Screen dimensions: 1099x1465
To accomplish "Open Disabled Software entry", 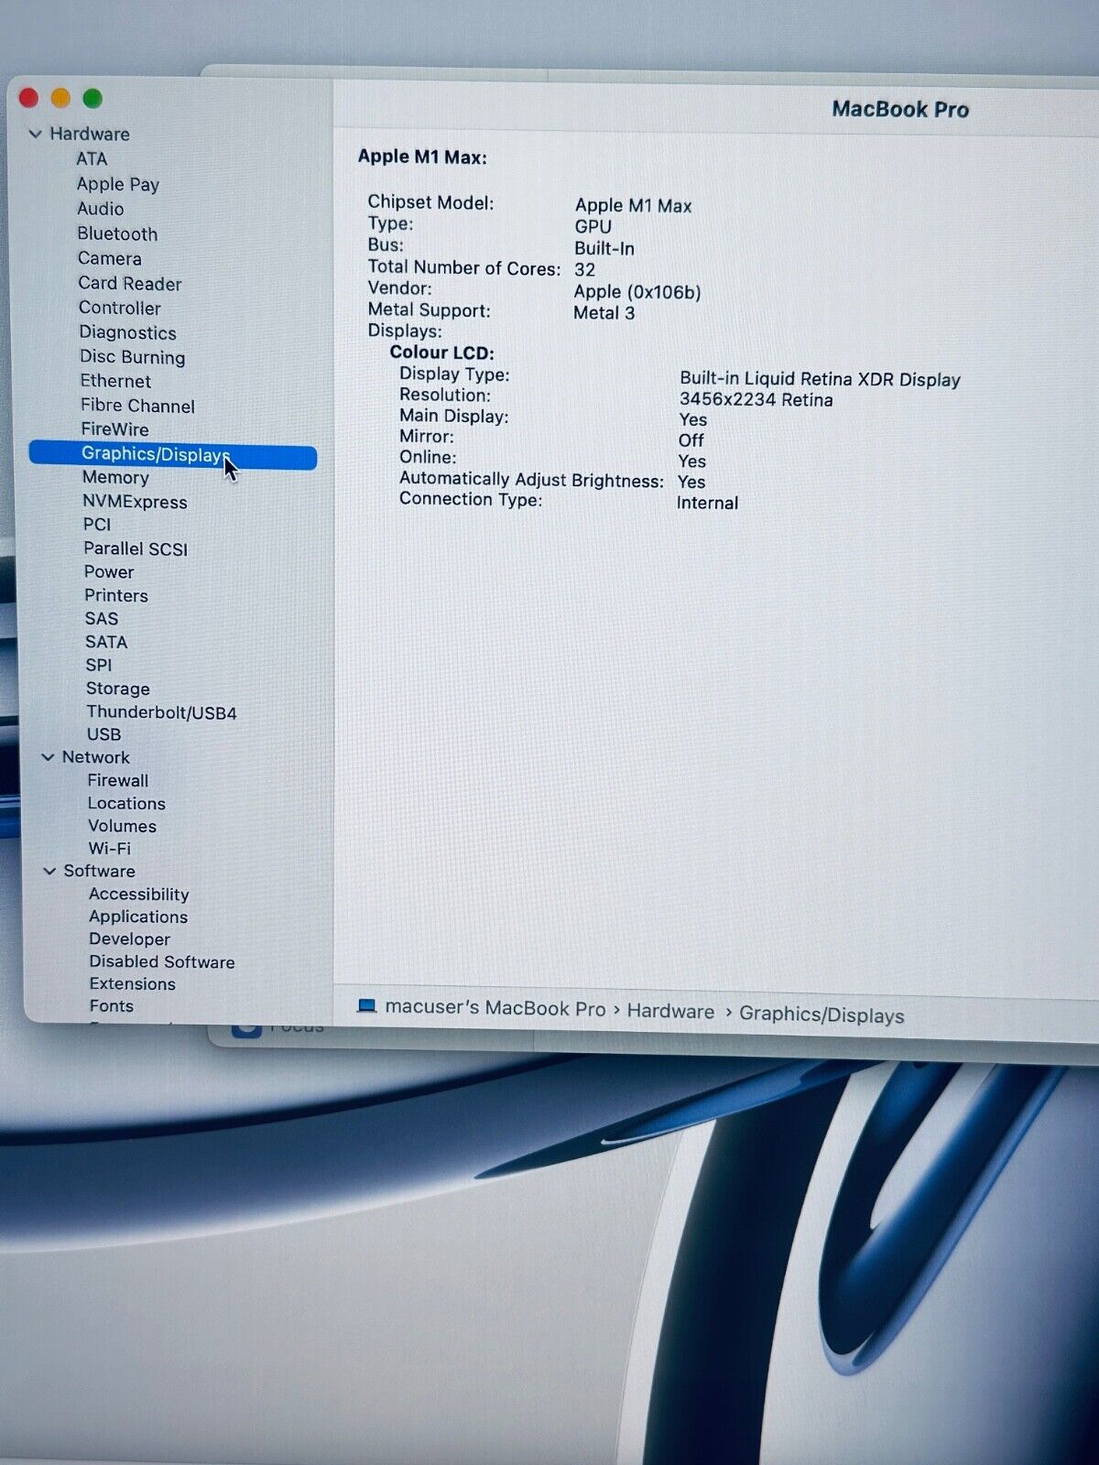I will click(x=162, y=961).
